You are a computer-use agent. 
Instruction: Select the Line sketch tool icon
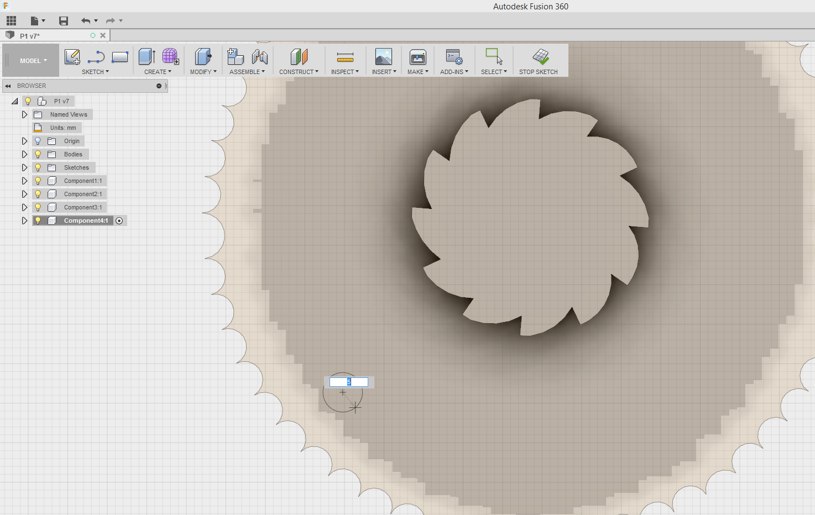[x=96, y=57]
